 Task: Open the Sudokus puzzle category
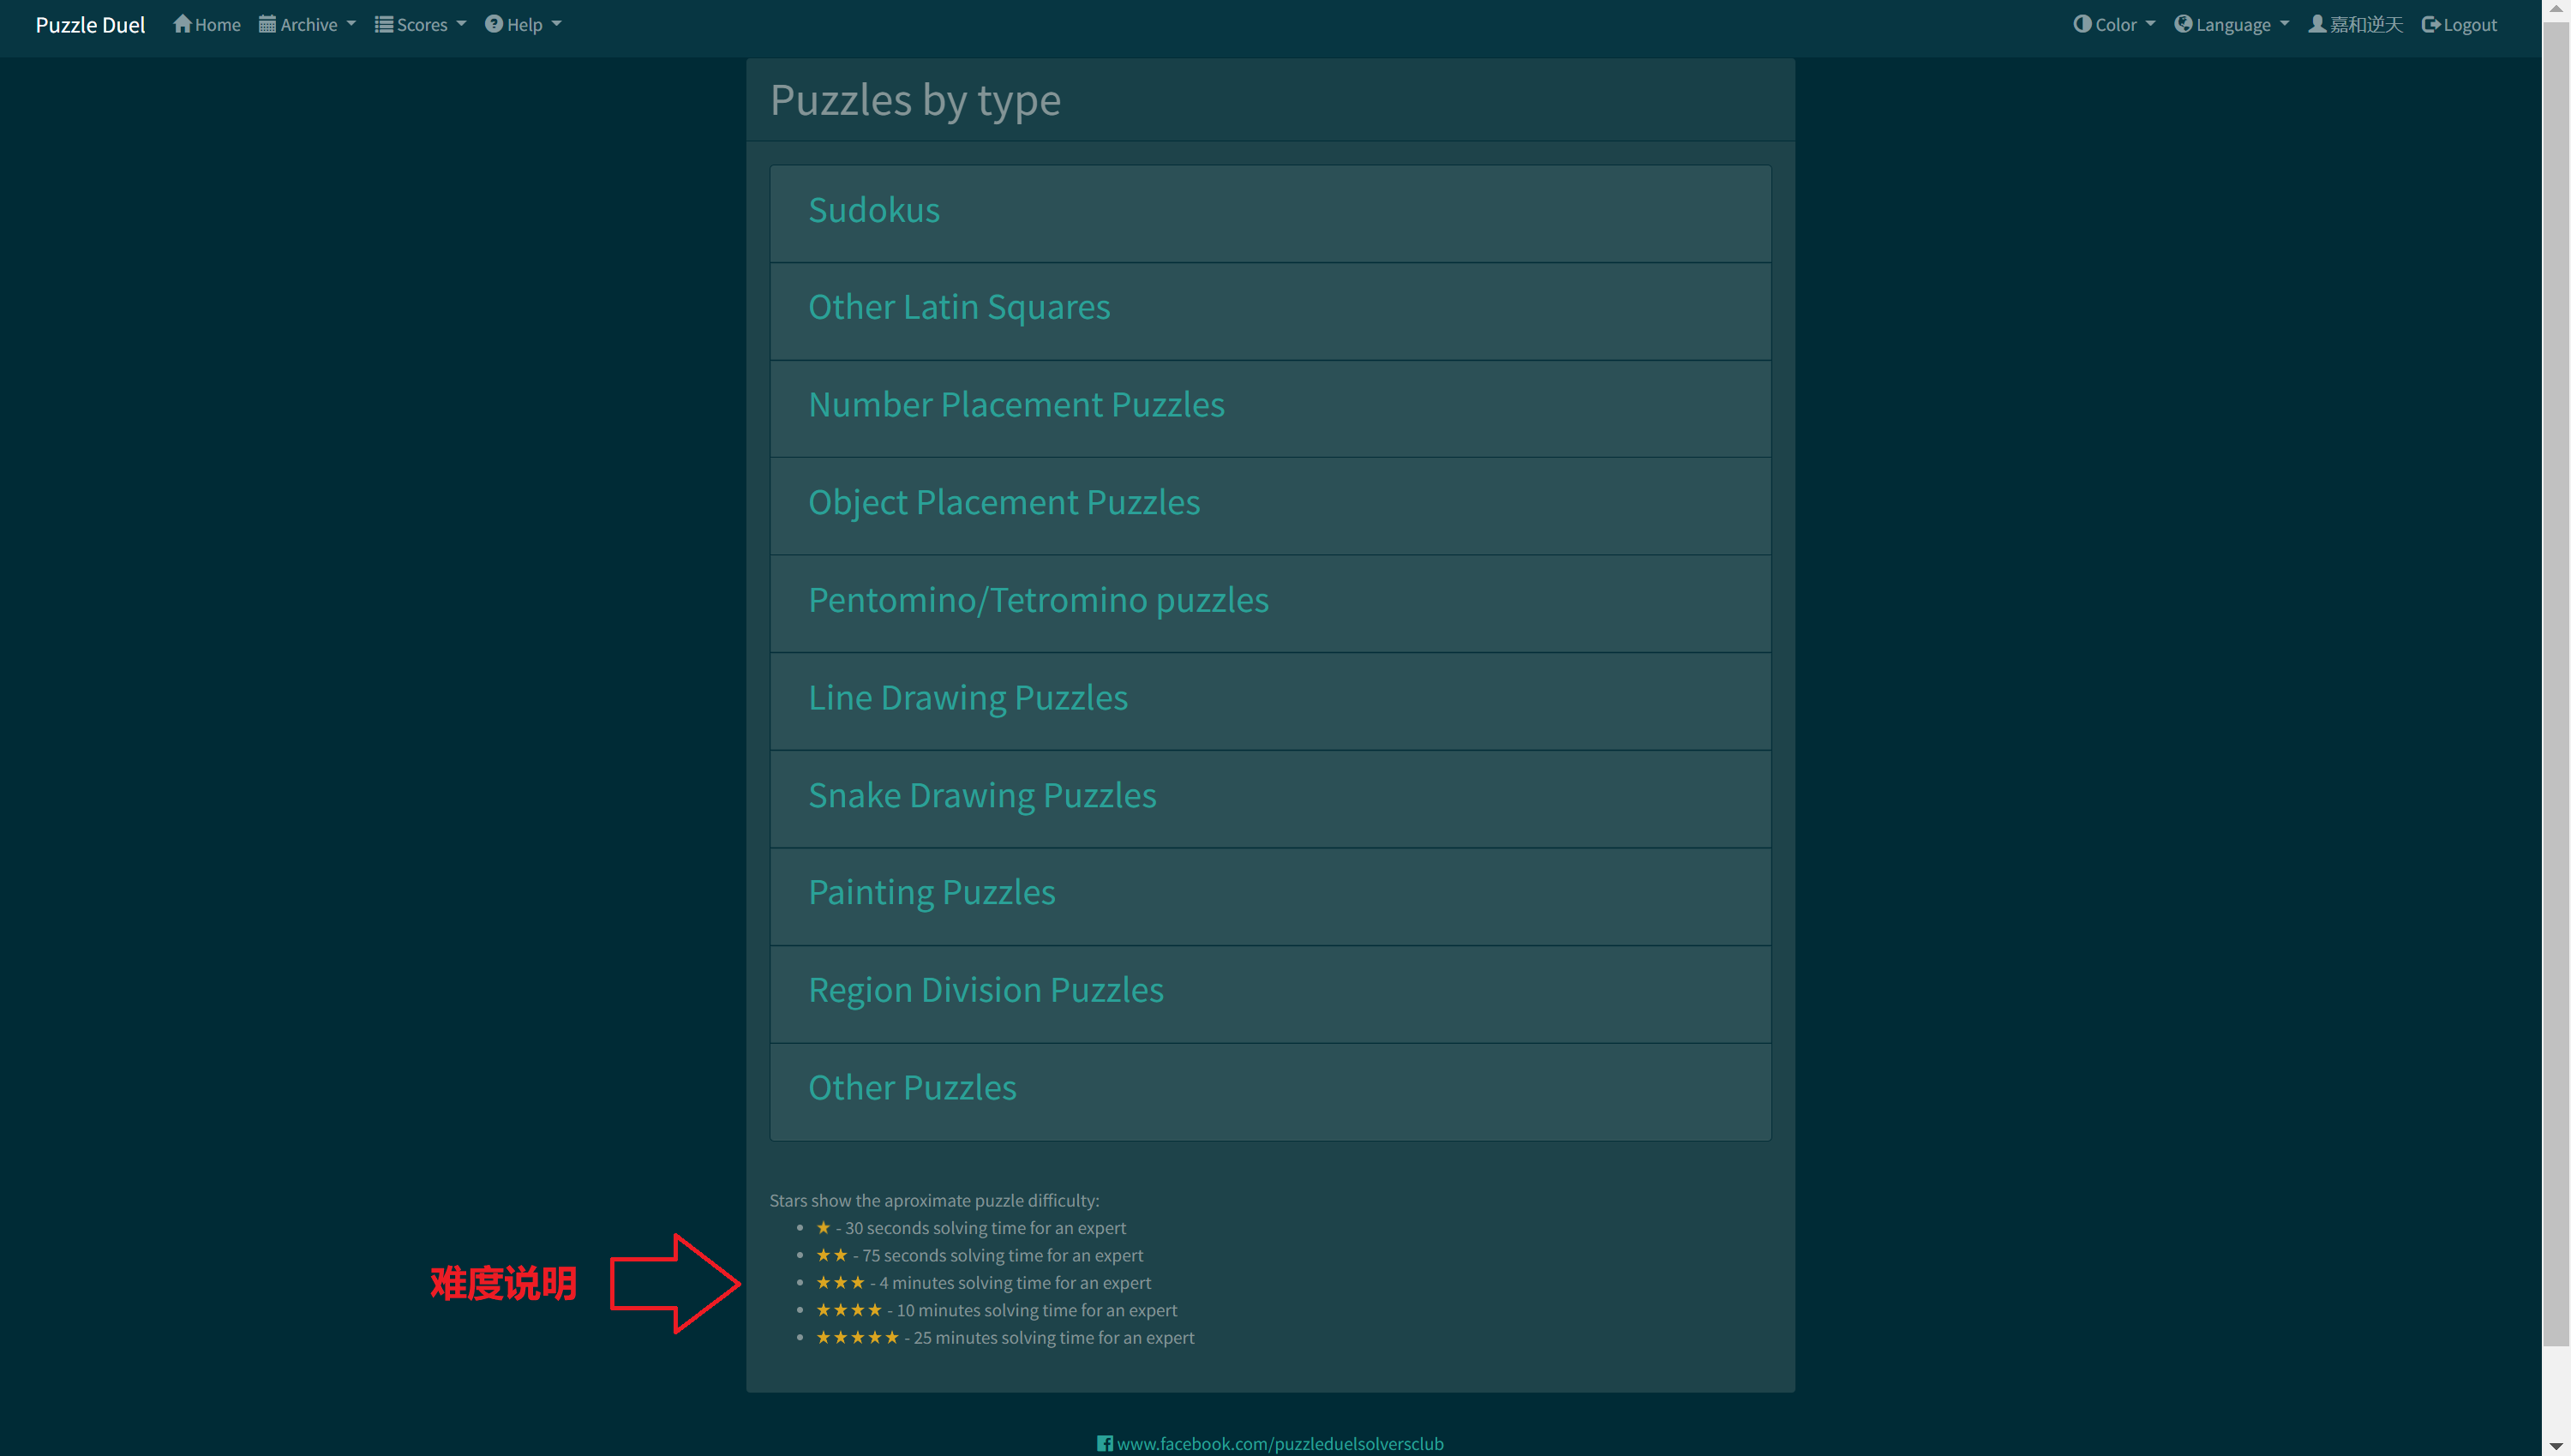coord(1270,213)
